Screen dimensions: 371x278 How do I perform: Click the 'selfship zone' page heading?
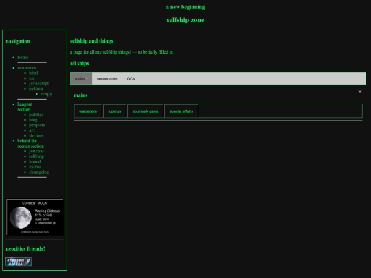tap(185, 20)
